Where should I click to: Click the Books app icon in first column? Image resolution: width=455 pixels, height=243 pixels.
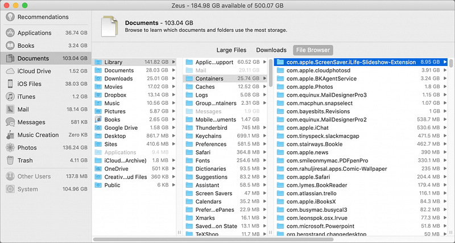98,120
